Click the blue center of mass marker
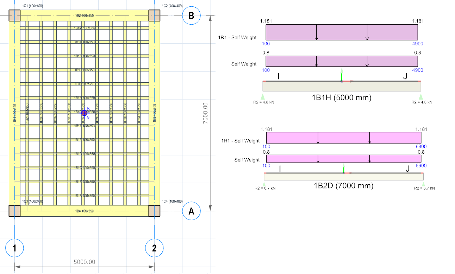Screen dimensions: 455x274 pyautogui.click(x=84, y=113)
